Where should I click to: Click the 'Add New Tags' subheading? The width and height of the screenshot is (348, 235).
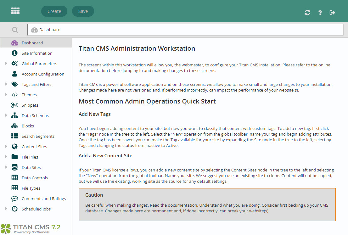[94, 114]
